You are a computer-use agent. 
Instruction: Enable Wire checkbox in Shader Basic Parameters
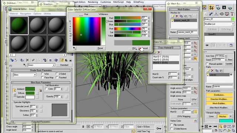click(42, 74)
